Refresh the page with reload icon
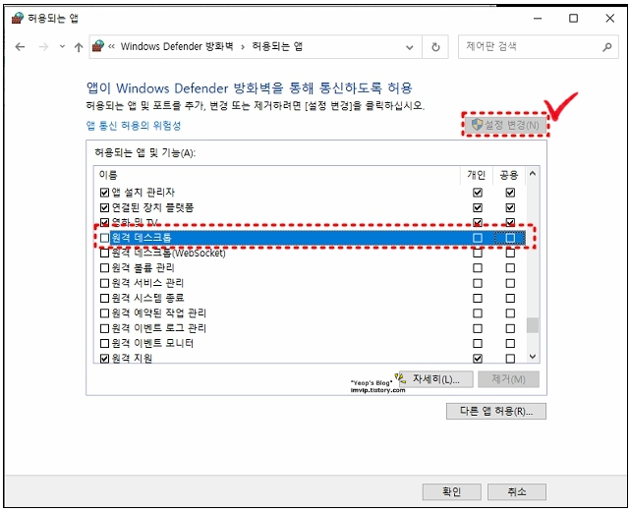Viewport: 630px width, 511px height. (435, 47)
